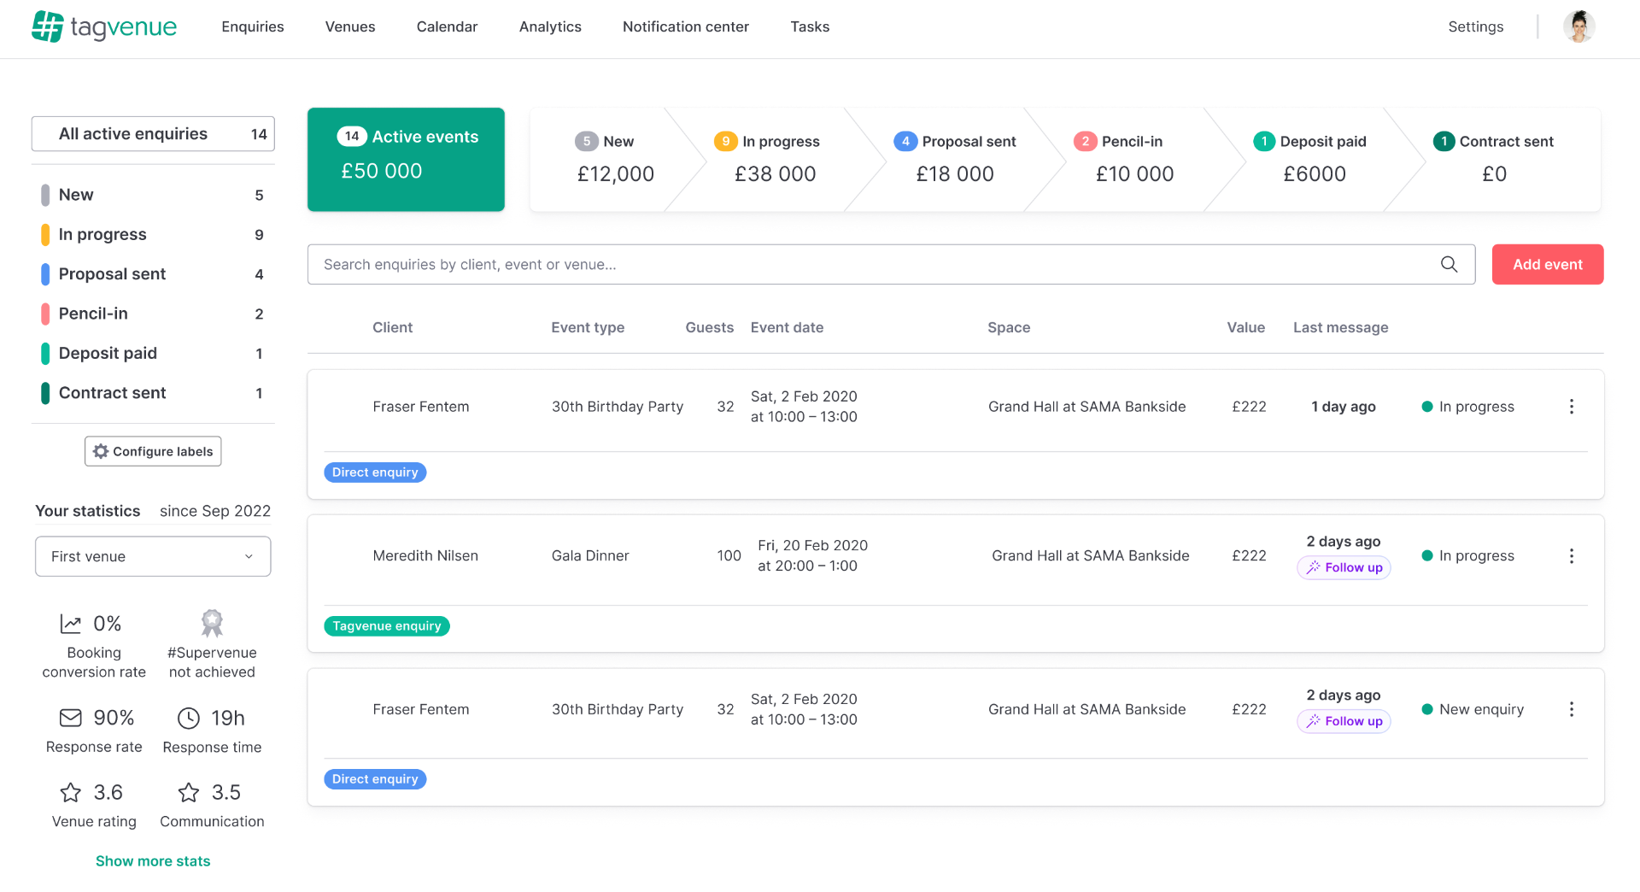Open the Analytics menu item
Screen dimensions: 1640x892
(x=550, y=26)
